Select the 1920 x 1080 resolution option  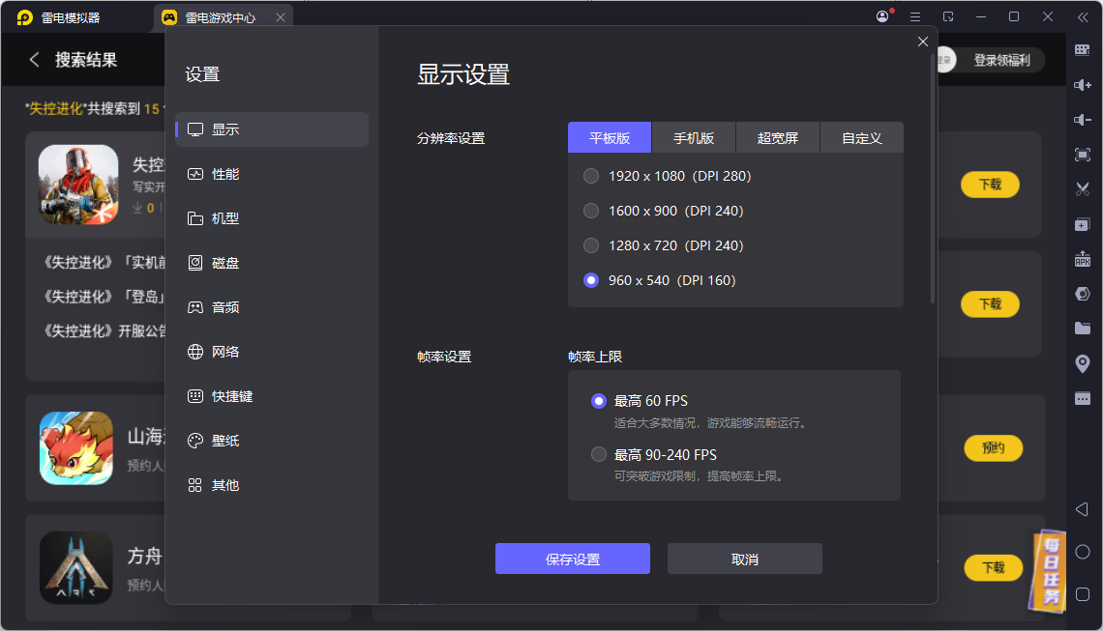click(591, 176)
